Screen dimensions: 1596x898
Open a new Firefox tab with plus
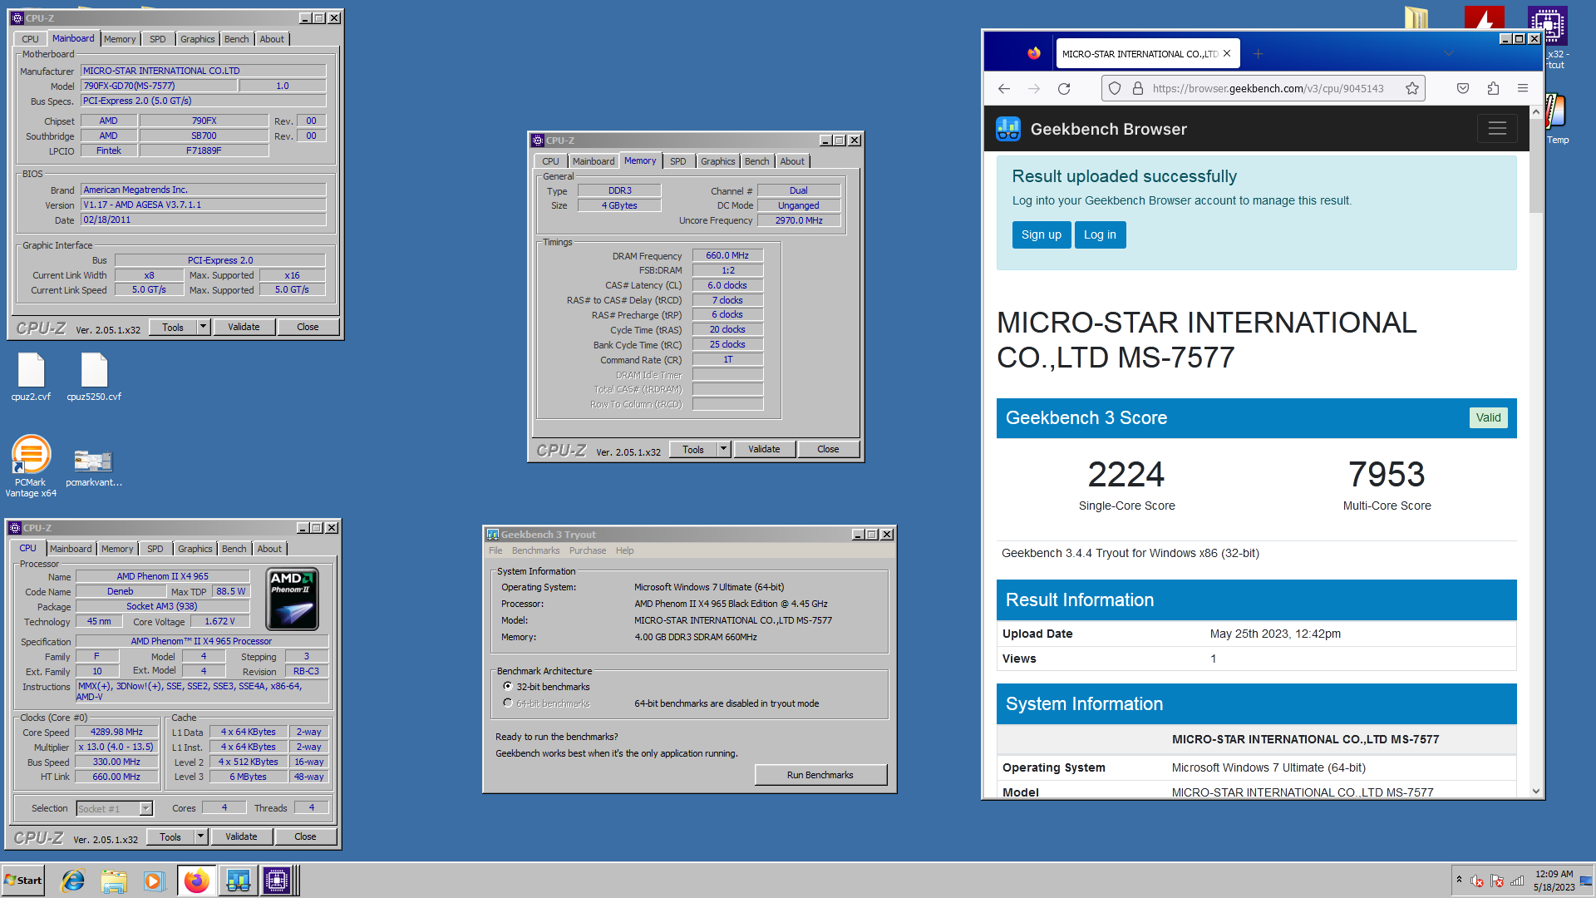[1258, 54]
